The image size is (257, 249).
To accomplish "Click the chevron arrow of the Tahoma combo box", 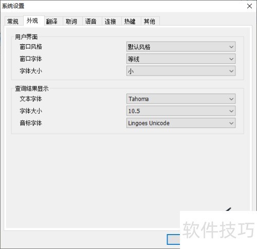I will coord(231,99).
